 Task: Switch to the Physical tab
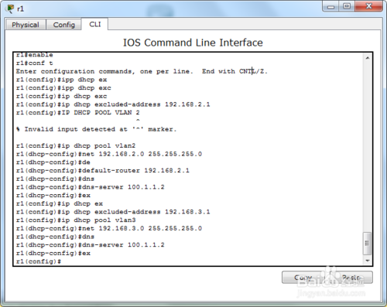click(x=26, y=25)
